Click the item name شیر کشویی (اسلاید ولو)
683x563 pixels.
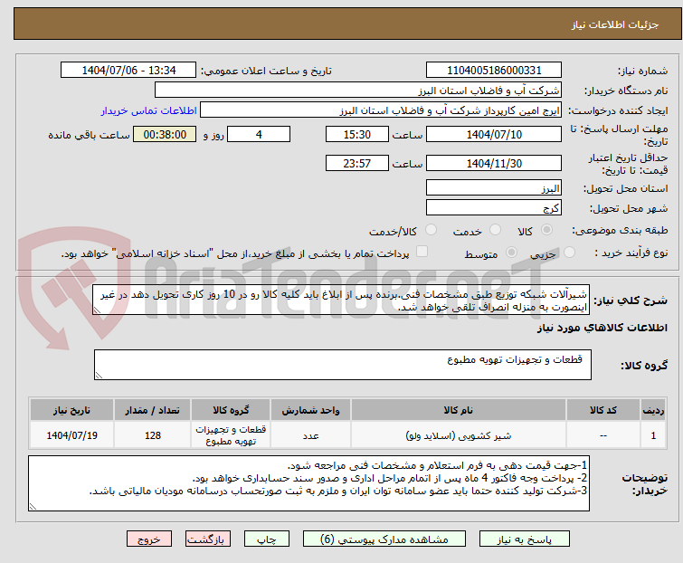459,435
